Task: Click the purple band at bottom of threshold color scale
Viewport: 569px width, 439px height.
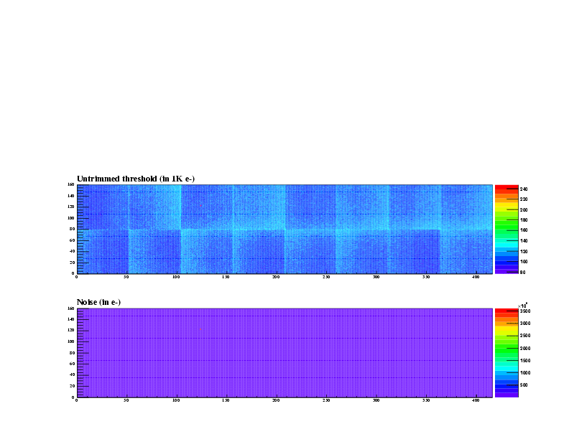Action: coord(506,271)
